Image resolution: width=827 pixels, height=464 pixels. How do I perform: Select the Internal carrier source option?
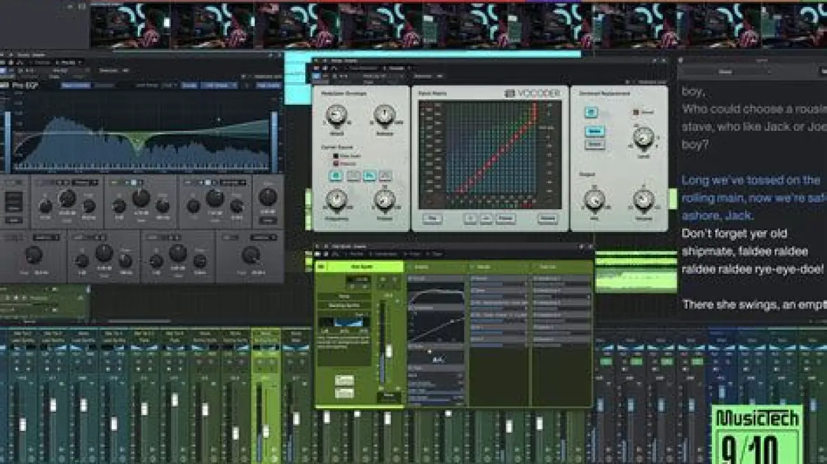[x=336, y=163]
